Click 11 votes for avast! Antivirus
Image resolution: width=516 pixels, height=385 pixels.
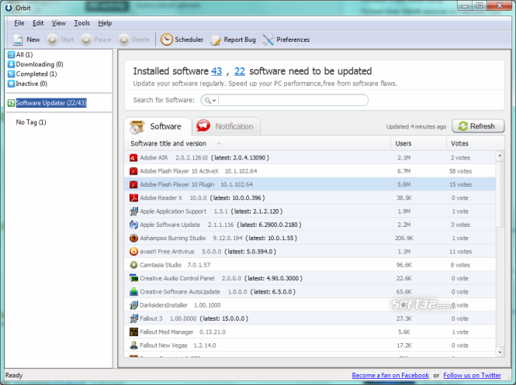pos(460,252)
